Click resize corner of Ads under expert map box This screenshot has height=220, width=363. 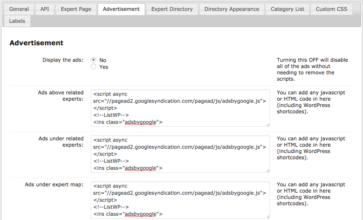(268, 216)
